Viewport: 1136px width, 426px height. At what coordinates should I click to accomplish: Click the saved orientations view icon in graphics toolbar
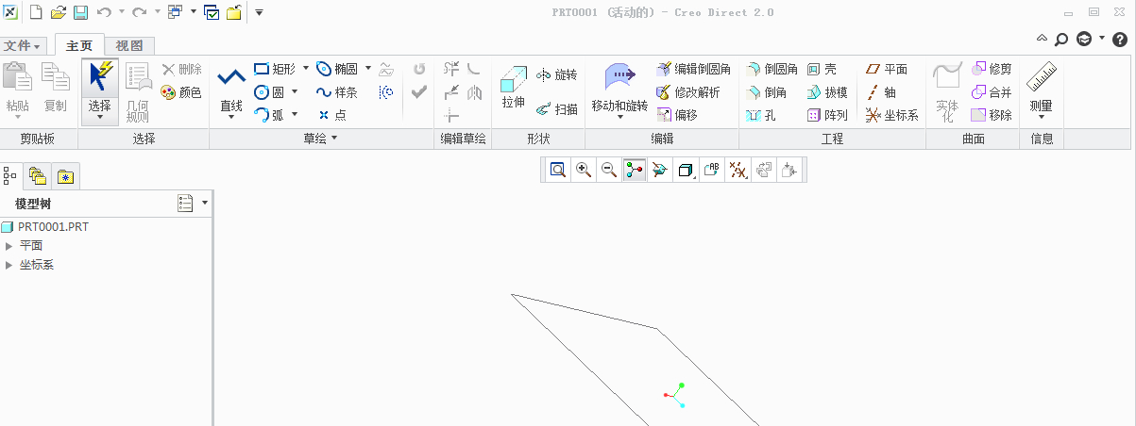660,170
